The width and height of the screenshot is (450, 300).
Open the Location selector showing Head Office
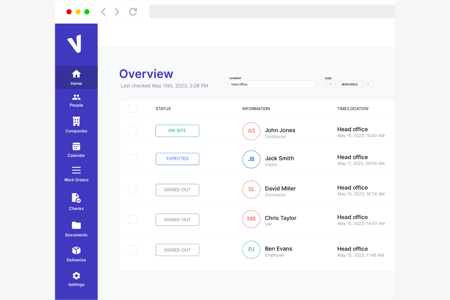point(272,84)
